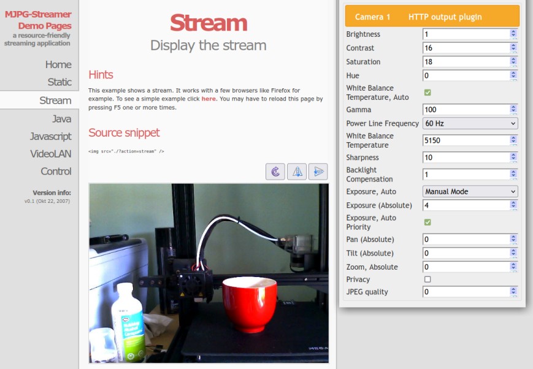
Task: Go to the Home page
Action: 58,64
